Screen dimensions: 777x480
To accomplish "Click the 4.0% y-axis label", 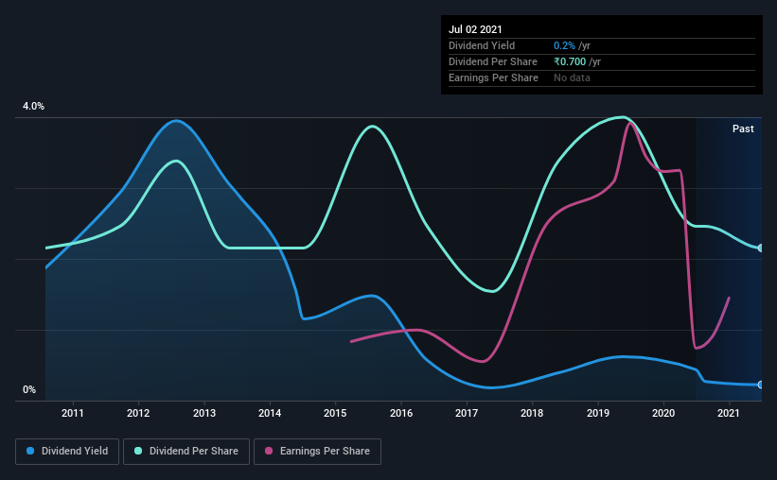I will 33,106.
